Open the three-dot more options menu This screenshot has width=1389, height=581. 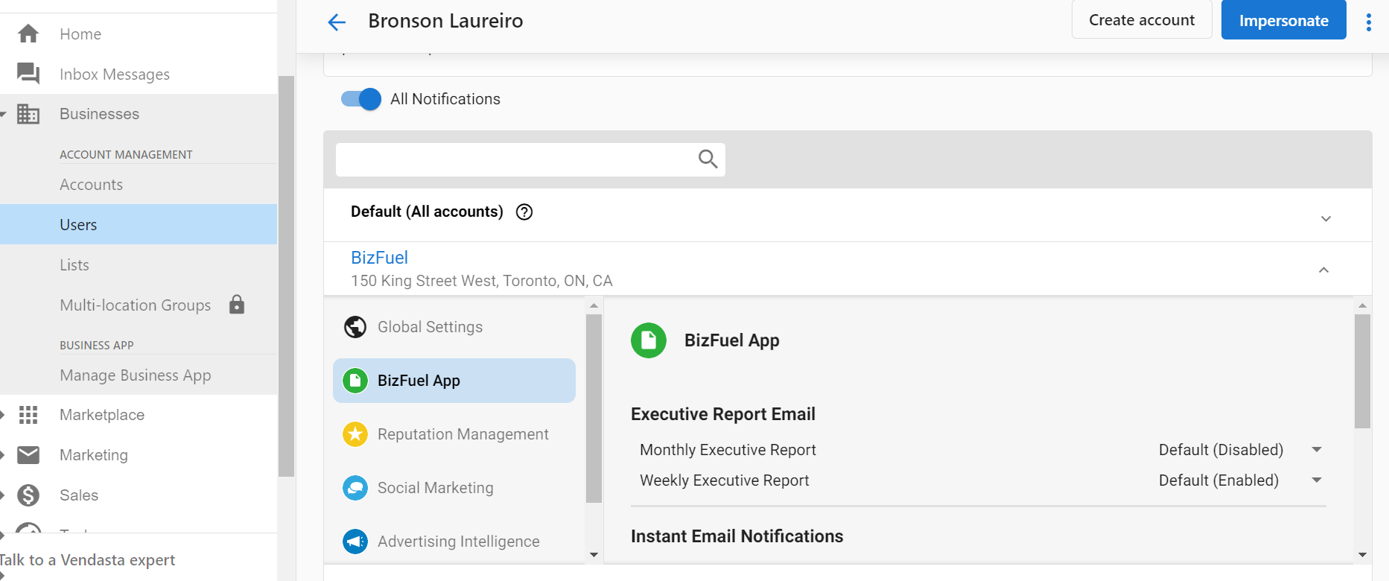[1369, 22]
